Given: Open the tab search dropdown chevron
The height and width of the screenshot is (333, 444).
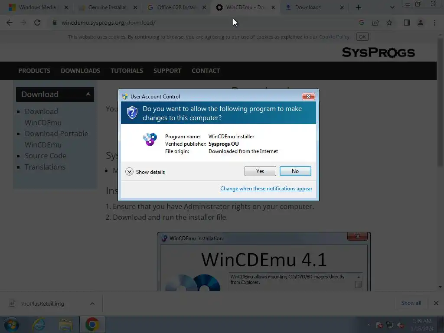Looking at the screenshot, I should click(392, 7).
